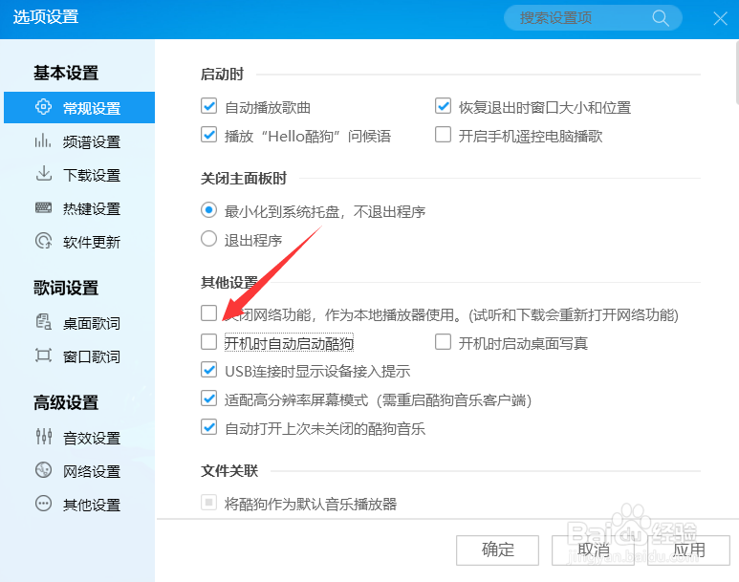
Task: Click the globe icon beside 网络设置
Action: click(43, 470)
